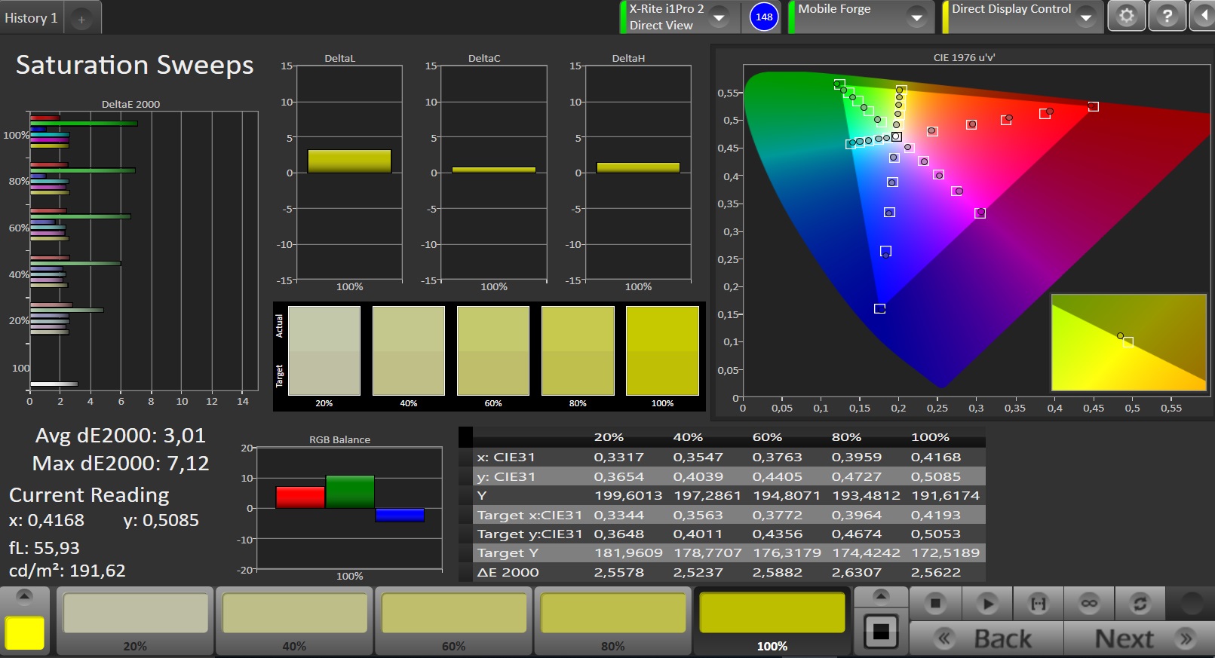Expand the X-Rite i1Pro 2 meter dropdown

click(x=719, y=17)
